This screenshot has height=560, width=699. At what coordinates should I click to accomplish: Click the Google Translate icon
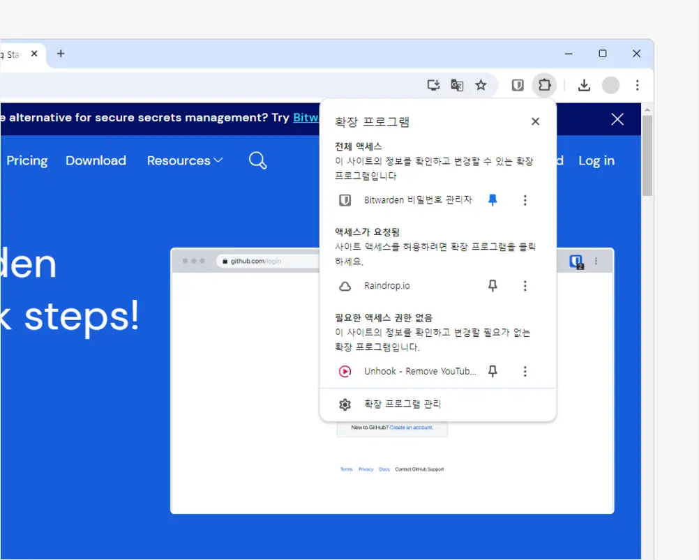point(457,85)
